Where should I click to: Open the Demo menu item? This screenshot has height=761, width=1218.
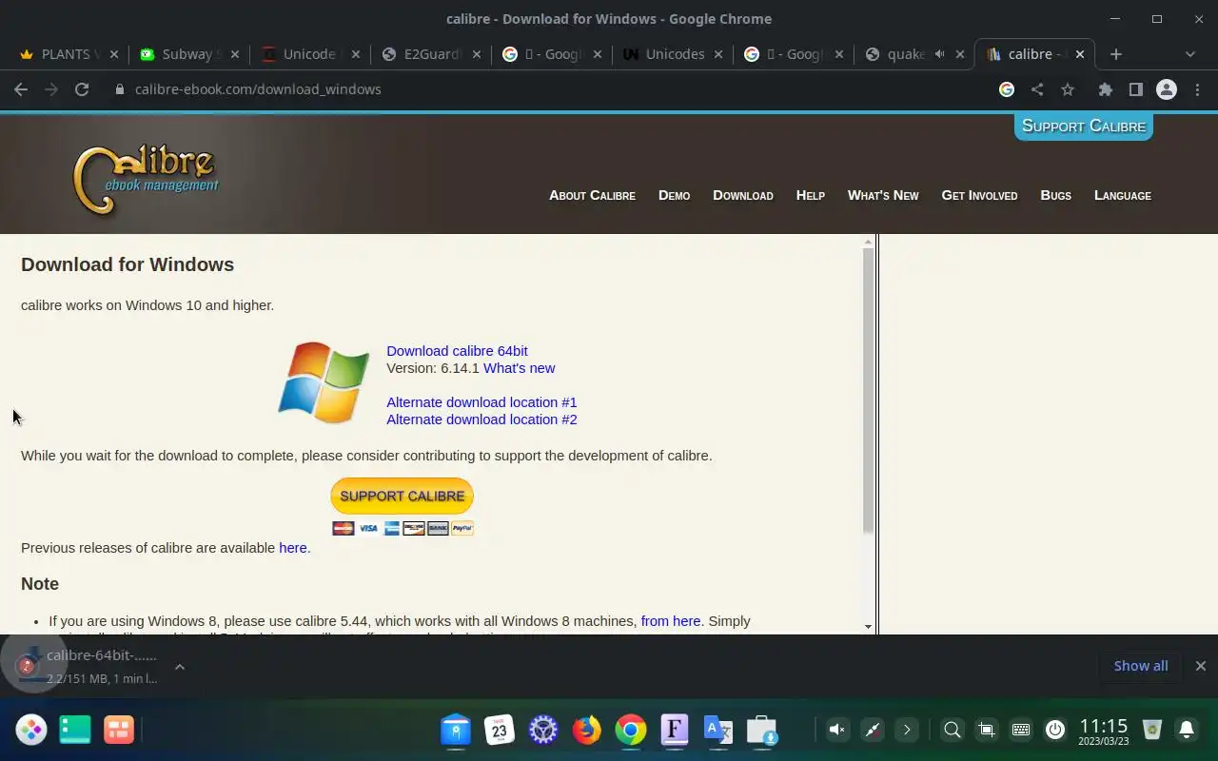674,195
